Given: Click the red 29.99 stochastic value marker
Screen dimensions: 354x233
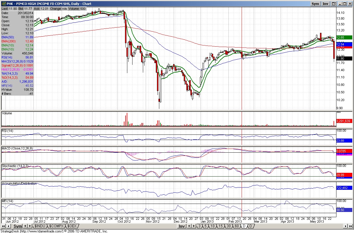Looking at the screenshot, I should click(x=344, y=175).
